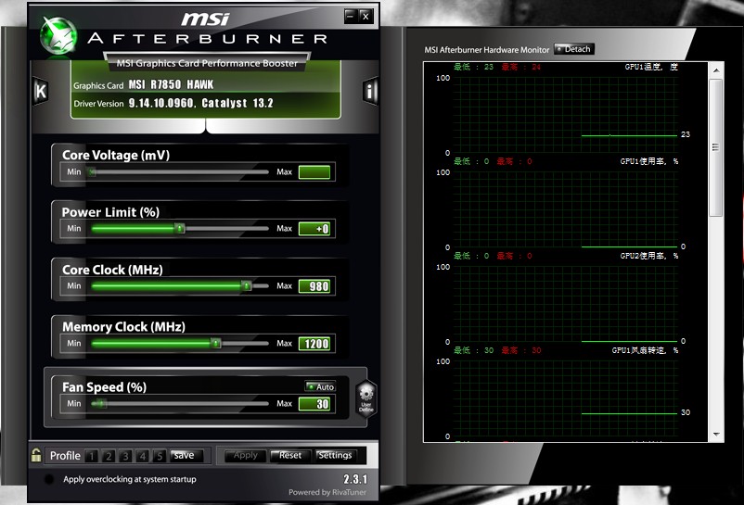Image resolution: width=744 pixels, height=505 pixels.
Task: Click the Fan Speed slider handle
Action: pyautogui.click(x=100, y=404)
